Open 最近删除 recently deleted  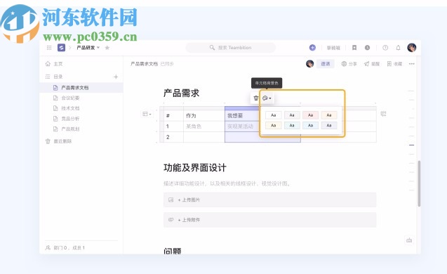click(x=59, y=141)
